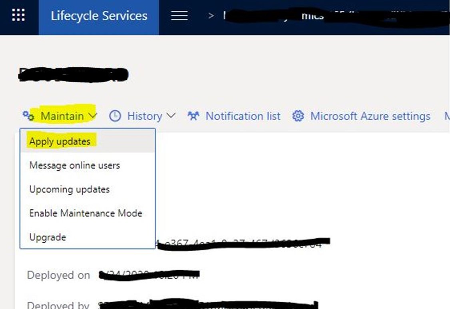Click the people icon for Notification list
This screenshot has width=450, height=309.
click(193, 116)
